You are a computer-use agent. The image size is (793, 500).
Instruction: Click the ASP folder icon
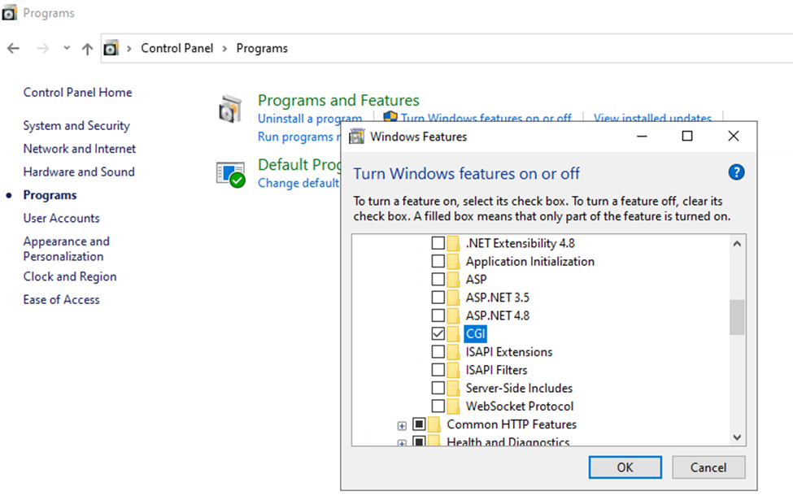click(x=453, y=279)
